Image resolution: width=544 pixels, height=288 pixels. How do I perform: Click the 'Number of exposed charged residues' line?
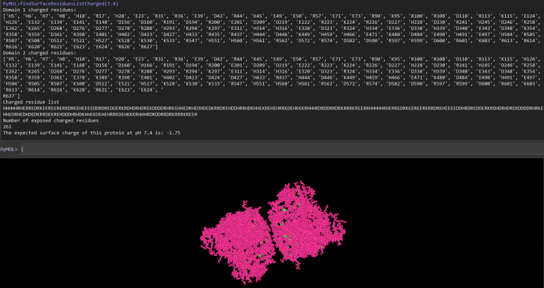tap(50, 121)
